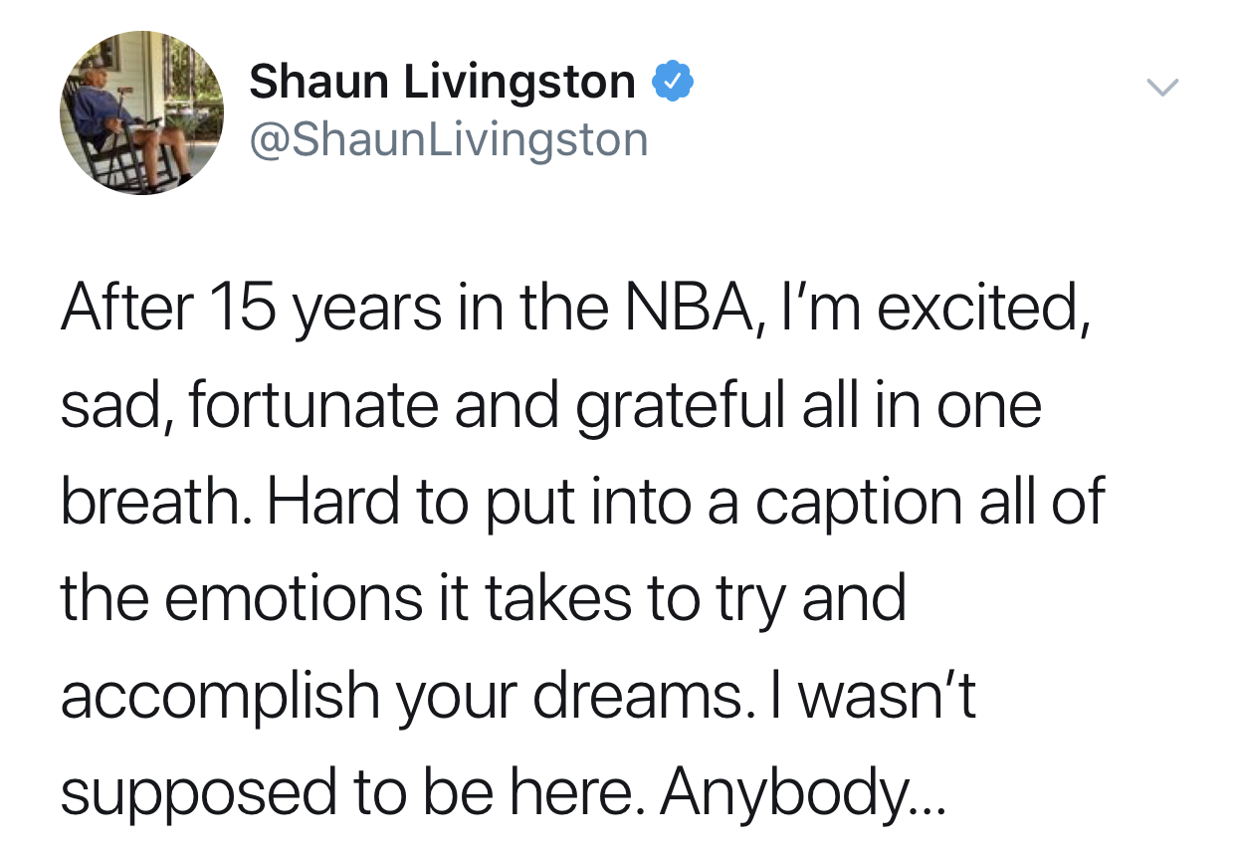Image resolution: width=1236 pixels, height=852 pixels.
Task: Click the line "accomplish your dreams"
Action: click(x=517, y=695)
